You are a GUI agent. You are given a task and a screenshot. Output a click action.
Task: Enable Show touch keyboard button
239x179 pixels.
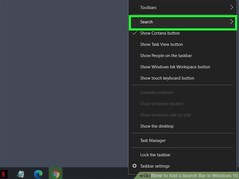click(183, 78)
